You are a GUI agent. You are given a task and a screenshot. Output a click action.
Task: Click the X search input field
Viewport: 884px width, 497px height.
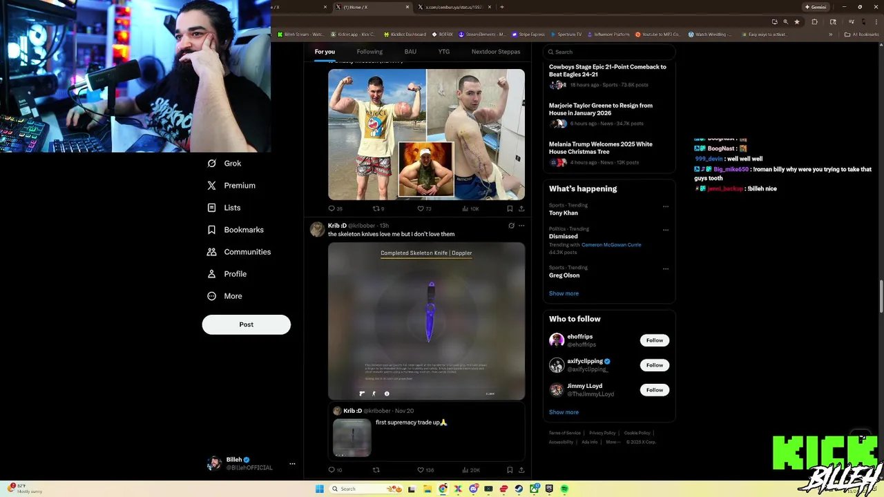tap(608, 52)
